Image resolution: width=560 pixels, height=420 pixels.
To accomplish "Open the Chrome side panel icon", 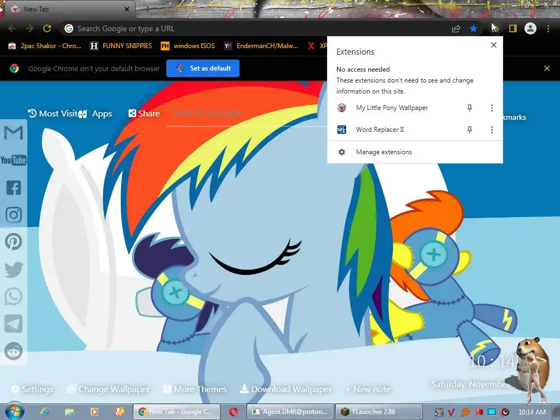I will click(513, 28).
